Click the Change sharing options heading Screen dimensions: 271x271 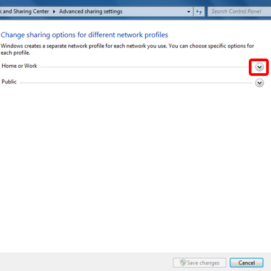(x=85, y=35)
